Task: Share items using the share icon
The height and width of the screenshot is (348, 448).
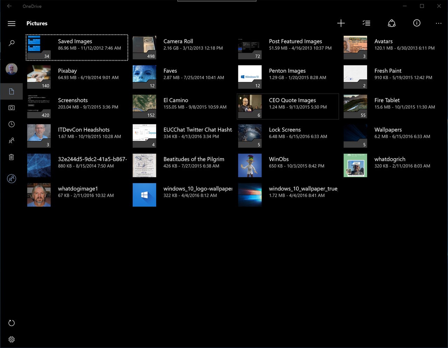Action: [x=391, y=23]
